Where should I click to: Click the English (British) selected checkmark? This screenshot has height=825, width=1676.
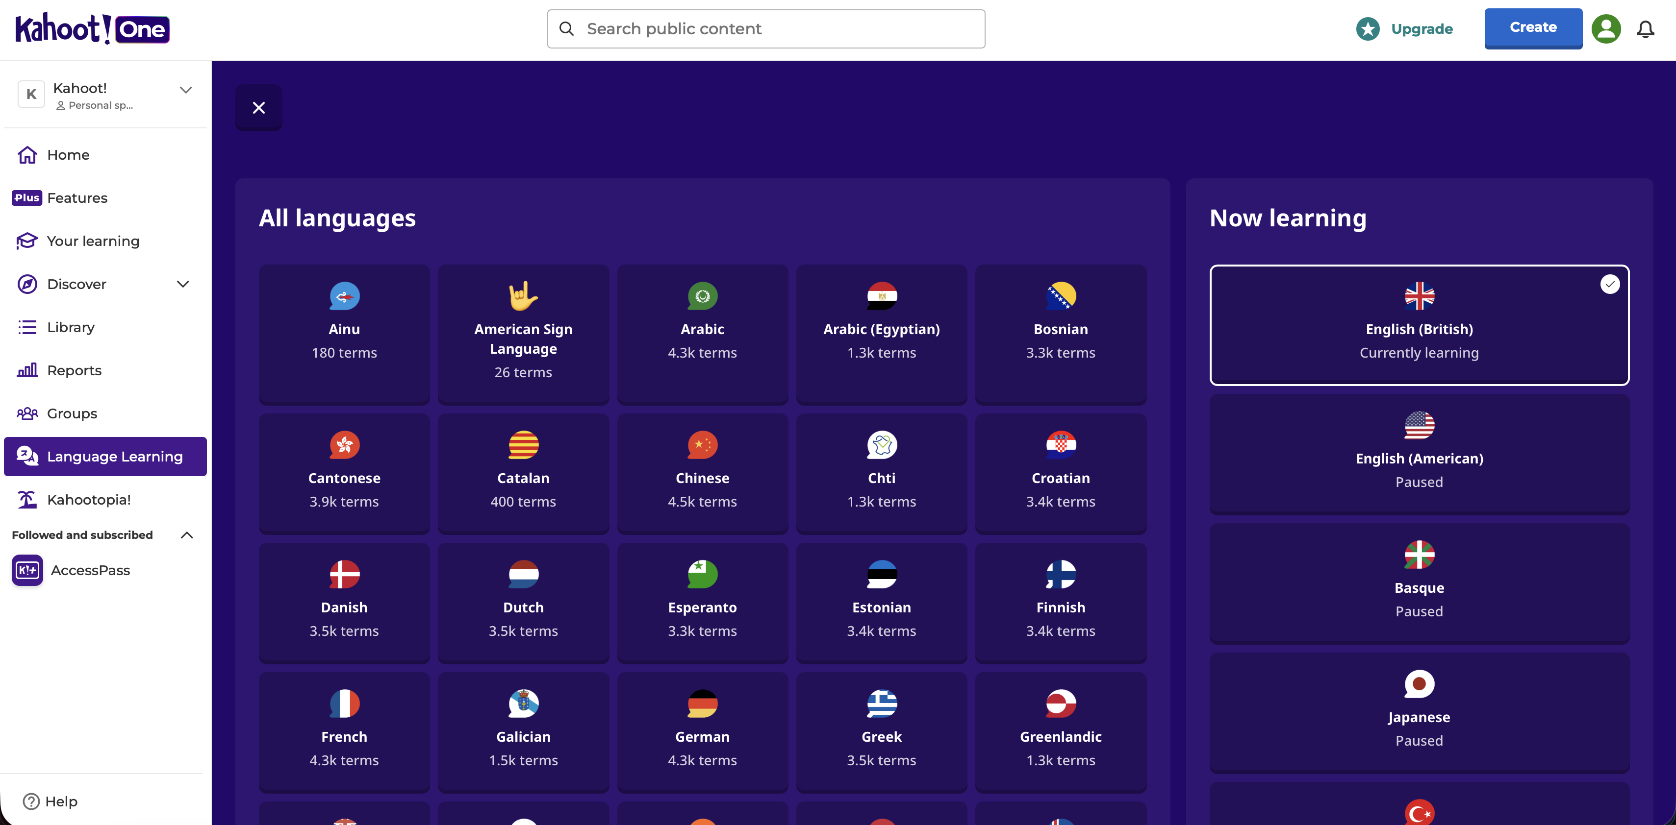pyautogui.click(x=1610, y=284)
